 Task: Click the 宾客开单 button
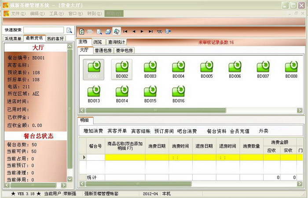tap(117, 131)
